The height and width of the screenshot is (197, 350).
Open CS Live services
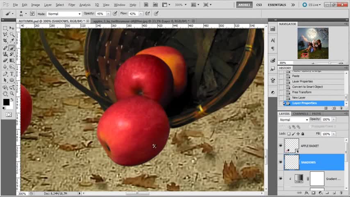312,5
